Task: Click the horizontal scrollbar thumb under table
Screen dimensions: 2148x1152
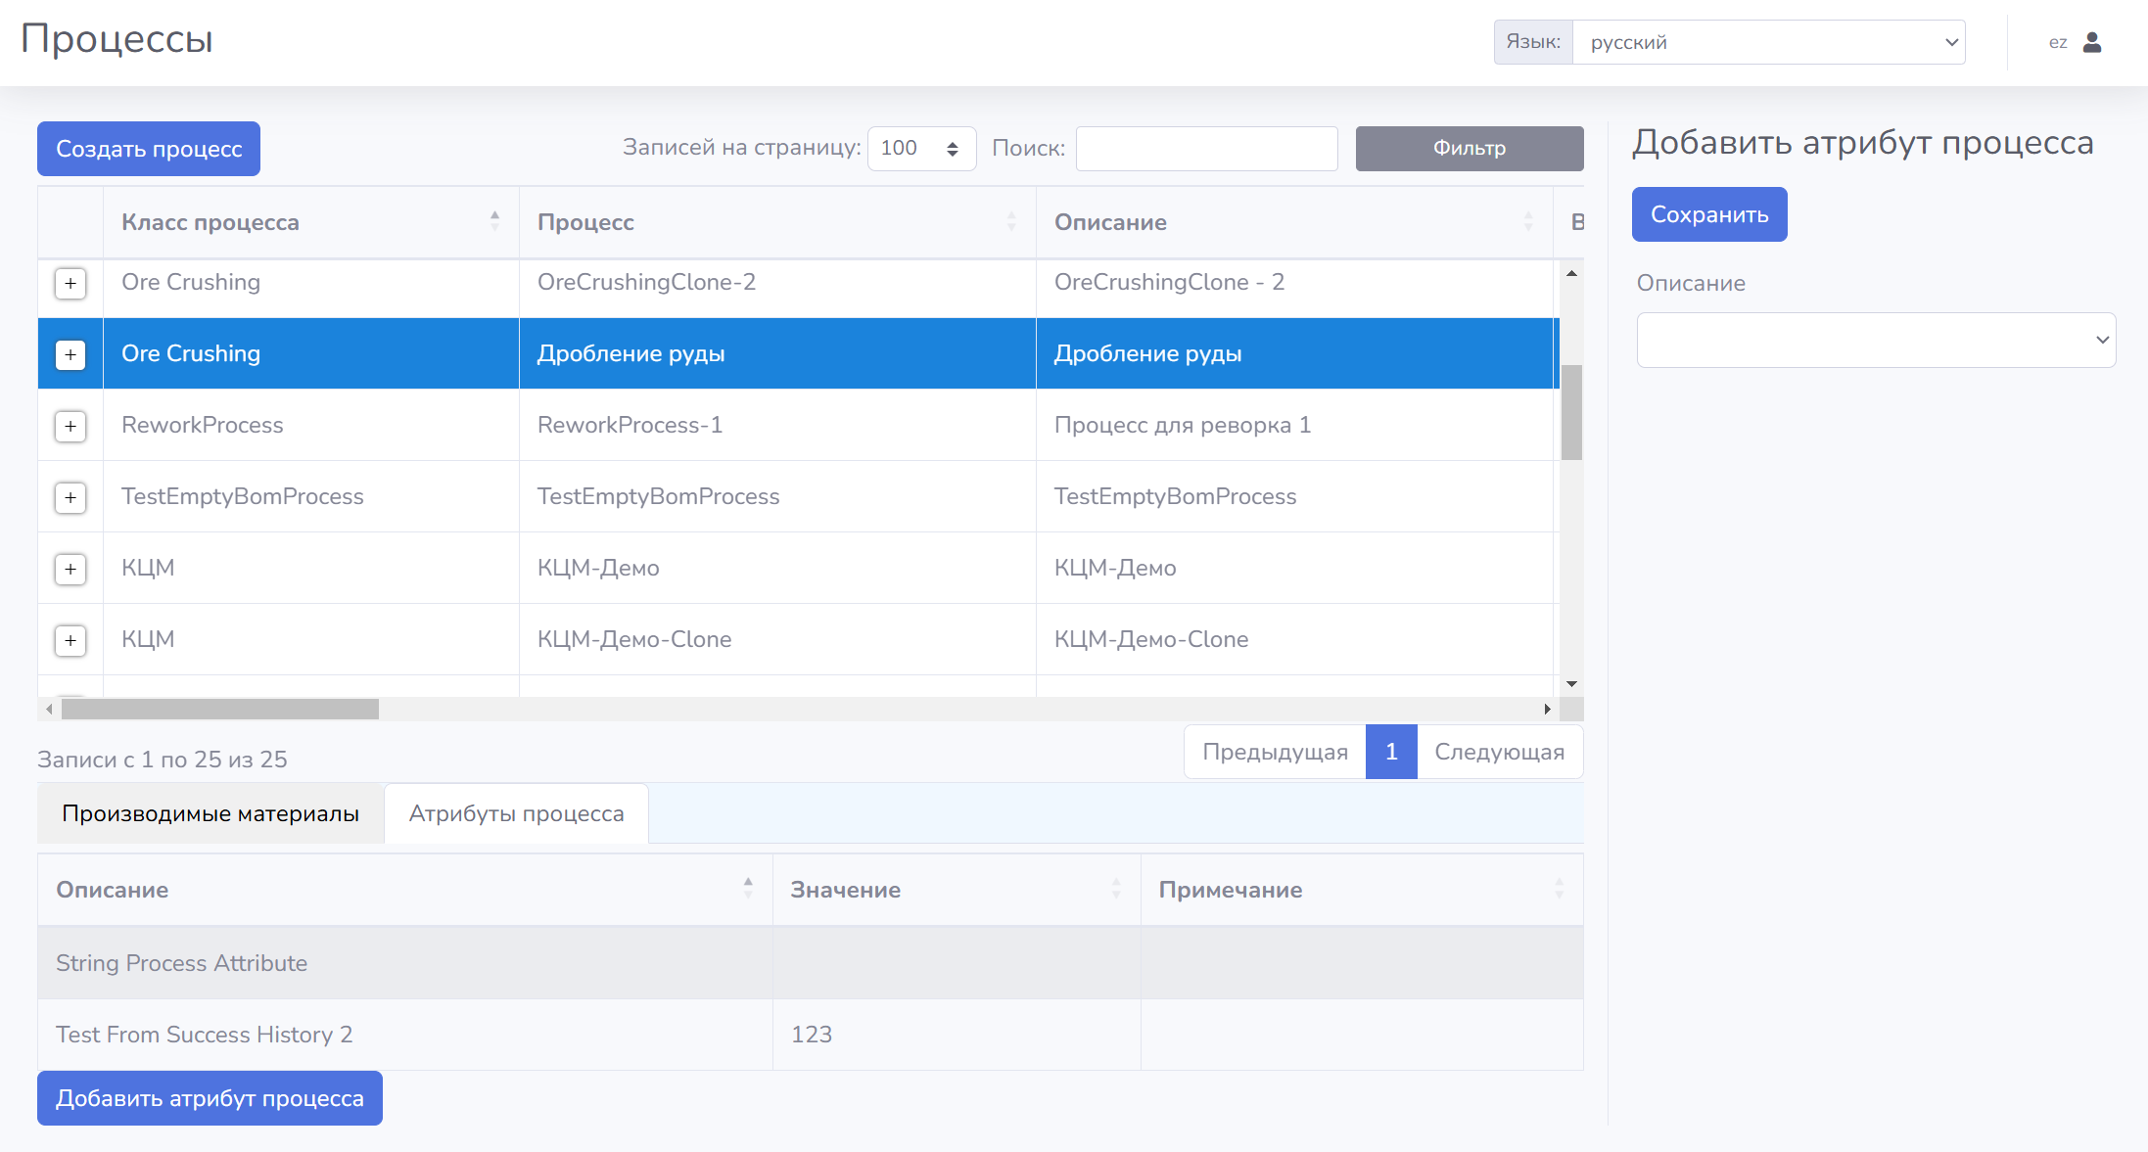Action: [x=220, y=709]
